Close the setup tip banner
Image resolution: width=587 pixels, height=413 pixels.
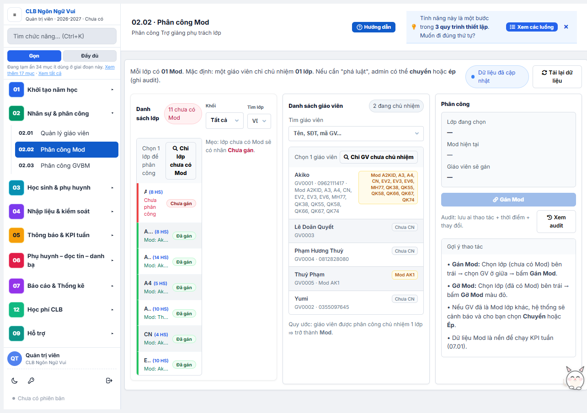coord(566,27)
